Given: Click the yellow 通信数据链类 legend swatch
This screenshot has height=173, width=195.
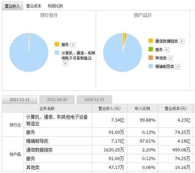Looking at the screenshot, I should click(151, 41).
